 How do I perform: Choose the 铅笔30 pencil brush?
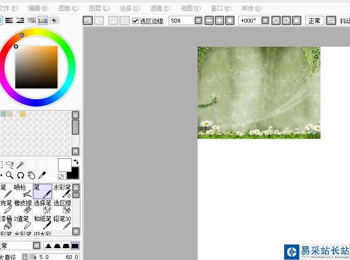[x=62, y=223]
